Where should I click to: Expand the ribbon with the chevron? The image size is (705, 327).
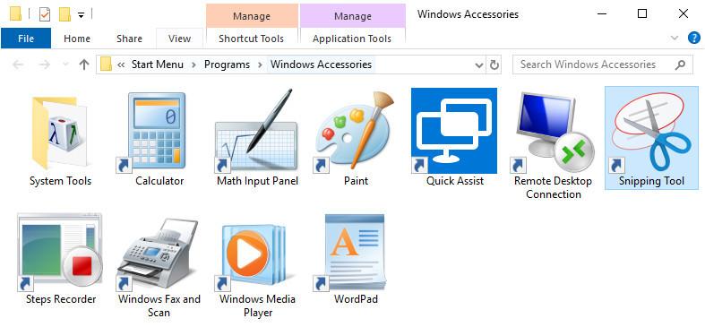675,39
